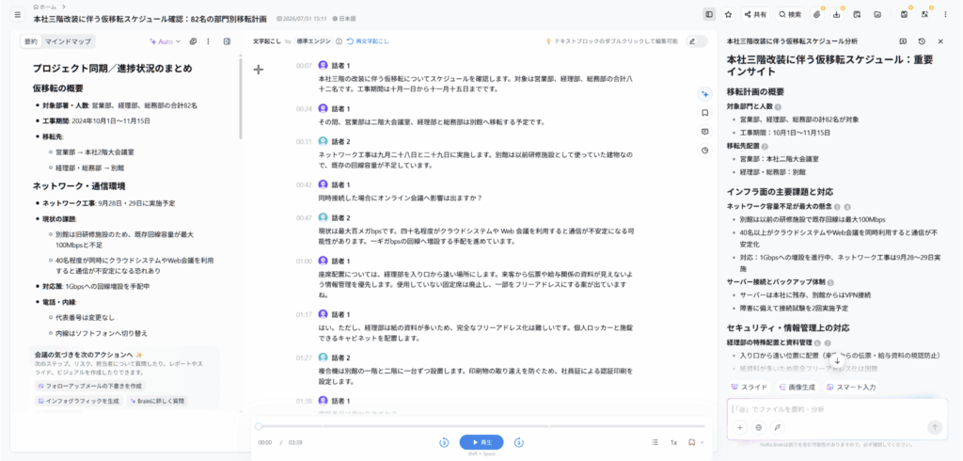Open the 日本語 language selector in header
Screen dimensions: 963x461
(346, 19)
